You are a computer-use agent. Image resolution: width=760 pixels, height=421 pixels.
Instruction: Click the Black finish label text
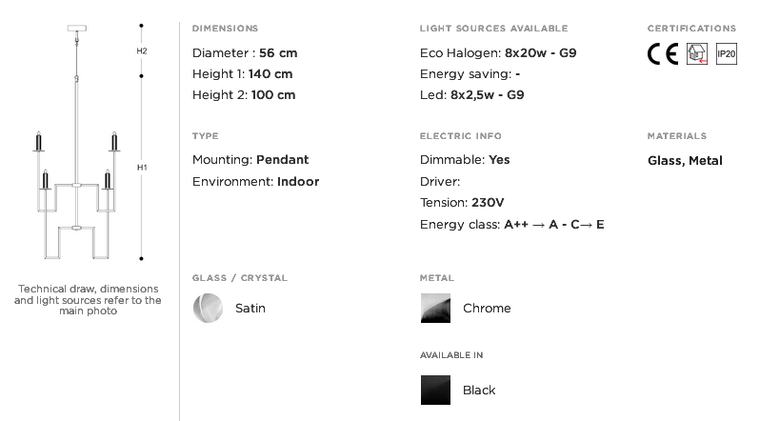click(x=479, y=390)
